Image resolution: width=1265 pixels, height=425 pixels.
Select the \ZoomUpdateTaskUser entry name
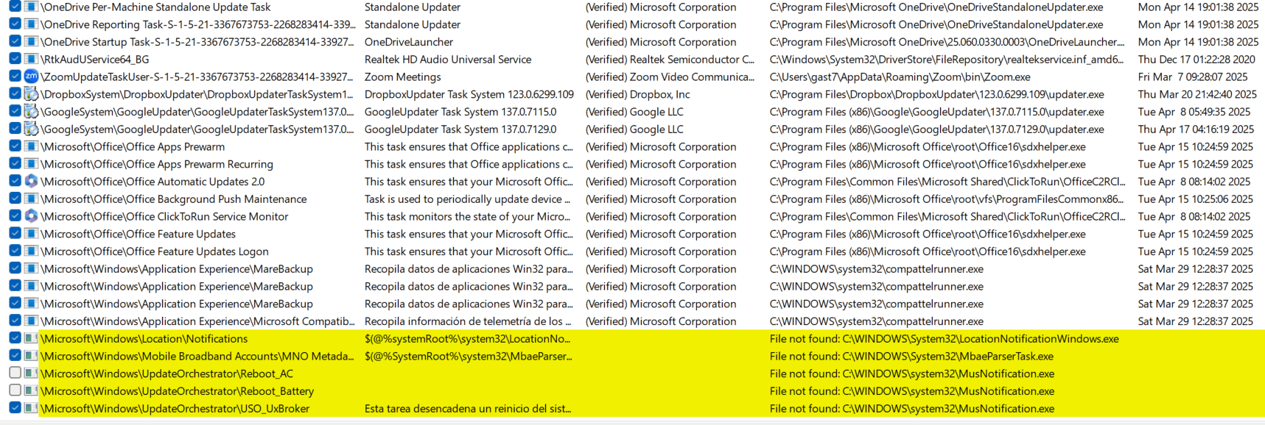(x=197, y=77)
